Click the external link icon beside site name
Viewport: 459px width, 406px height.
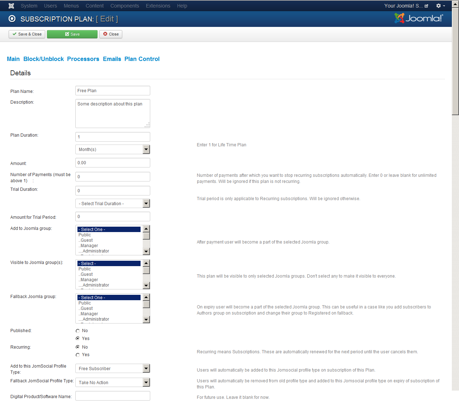pos(426,6)
